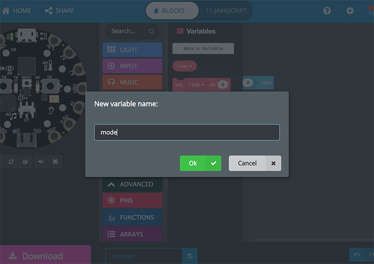The width and height of the screenshot is (374, 264).
Task: Open variable dropdown in set item block
Action: [196, 85]
